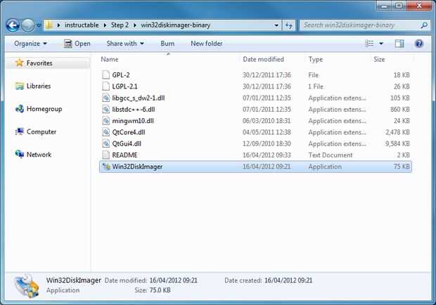436x305 pixels.
Task: Expand the arrow before 'win32diskimager-binary' breadcrumb
Action: pos(135,25)
